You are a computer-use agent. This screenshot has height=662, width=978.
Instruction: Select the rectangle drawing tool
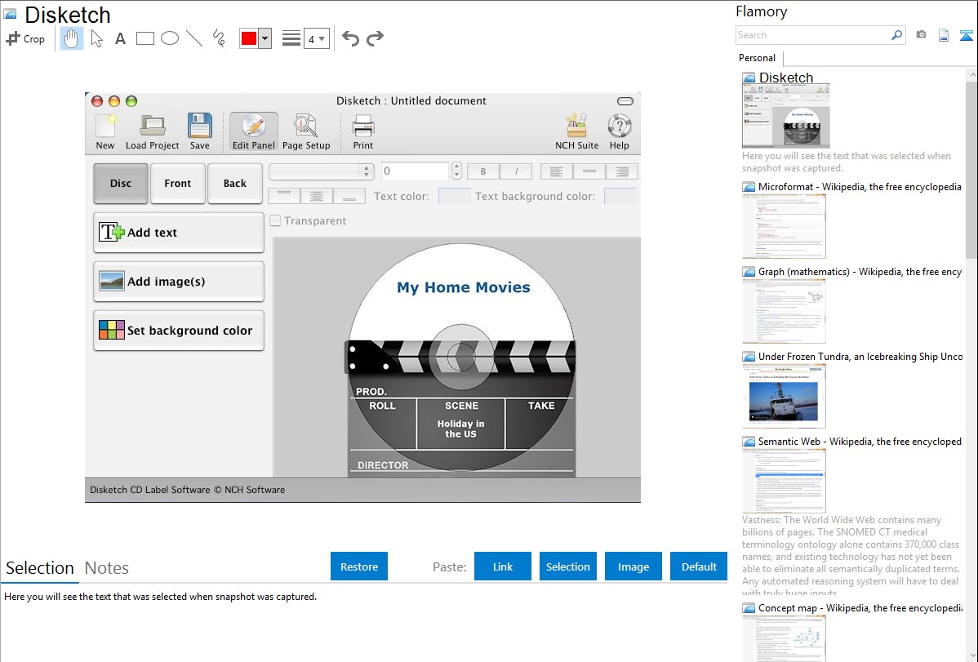144,38
